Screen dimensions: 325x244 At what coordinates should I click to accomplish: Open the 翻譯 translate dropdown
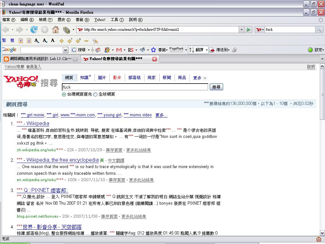coord(206,50)
